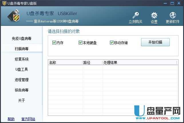Uncheck the 本地硬盘 checkbox

tap(80, 43)
